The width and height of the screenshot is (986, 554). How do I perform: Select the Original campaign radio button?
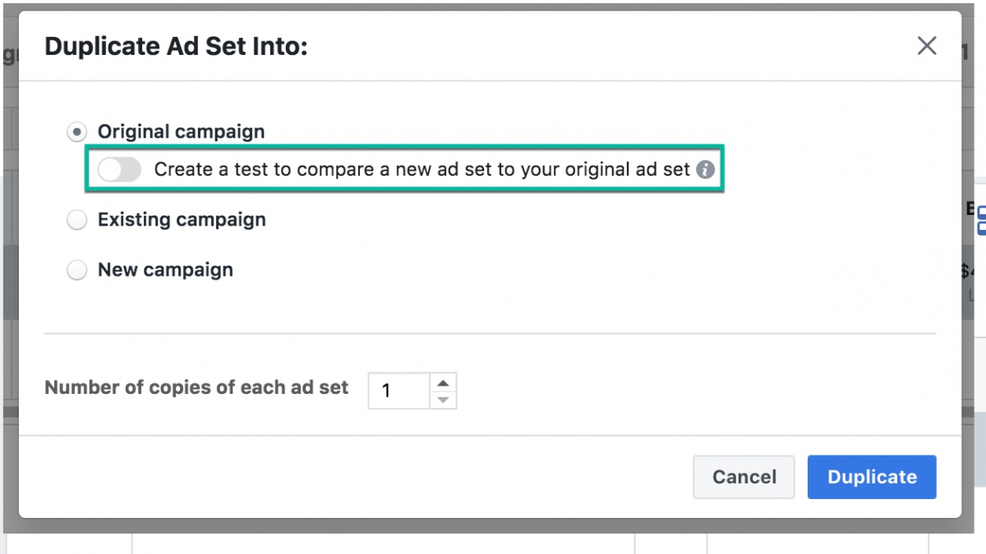click(x=77, y=131)
